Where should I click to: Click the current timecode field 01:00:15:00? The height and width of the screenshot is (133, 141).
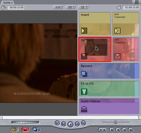point(131,8)
